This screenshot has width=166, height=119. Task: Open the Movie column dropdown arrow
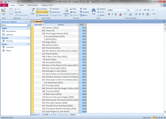click(x=77, y=25)
